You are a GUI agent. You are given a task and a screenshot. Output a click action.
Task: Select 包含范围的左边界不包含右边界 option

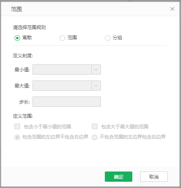(17, 137)
